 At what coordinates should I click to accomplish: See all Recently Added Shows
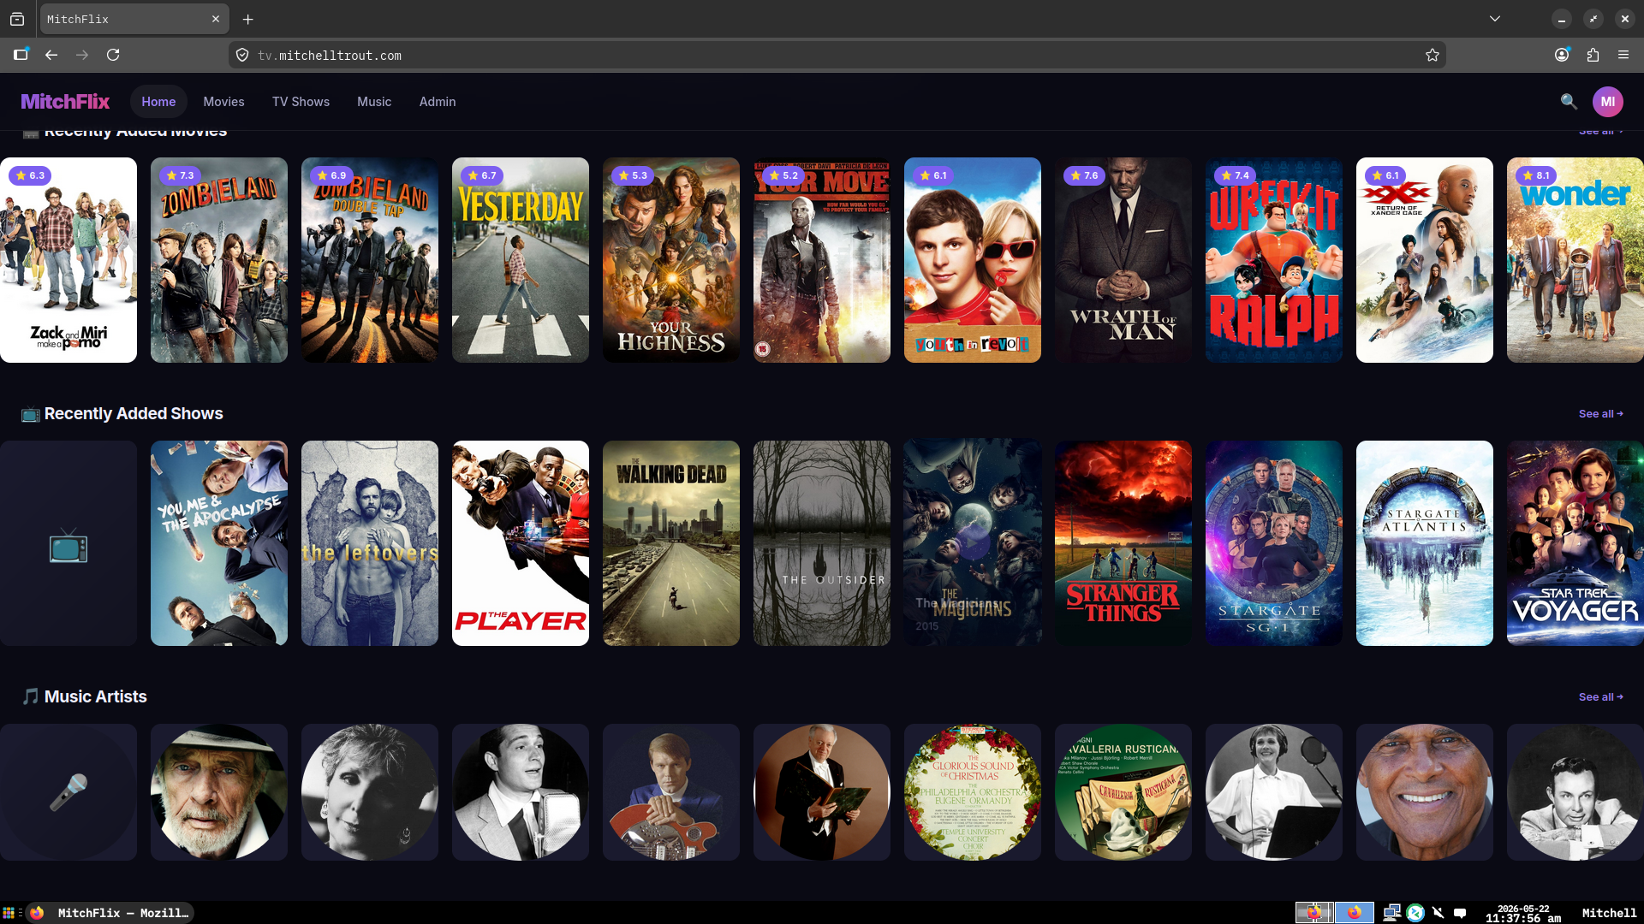[x=1600, y=413]
